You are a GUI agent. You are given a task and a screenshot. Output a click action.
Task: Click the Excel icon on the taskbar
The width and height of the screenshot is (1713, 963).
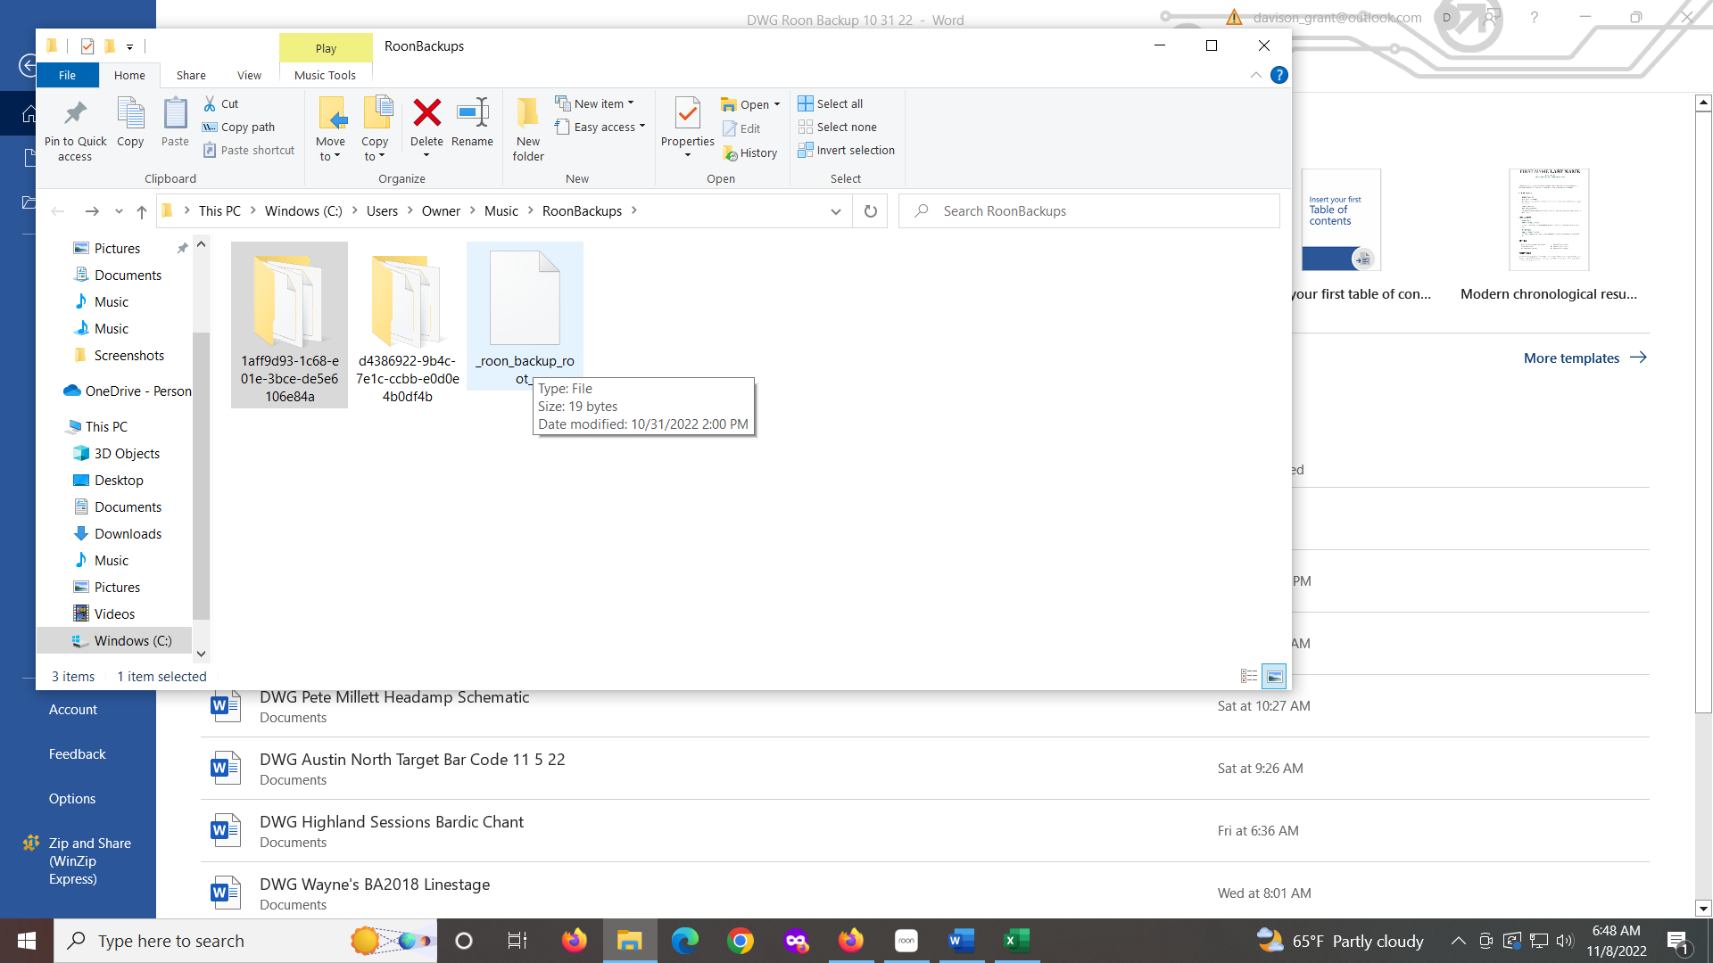[1016, 941]
